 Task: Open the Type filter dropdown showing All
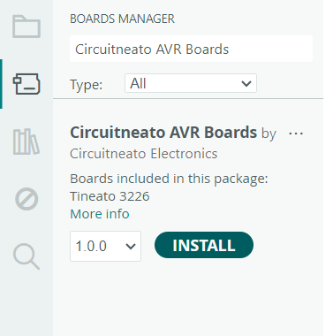click(191, 83)
